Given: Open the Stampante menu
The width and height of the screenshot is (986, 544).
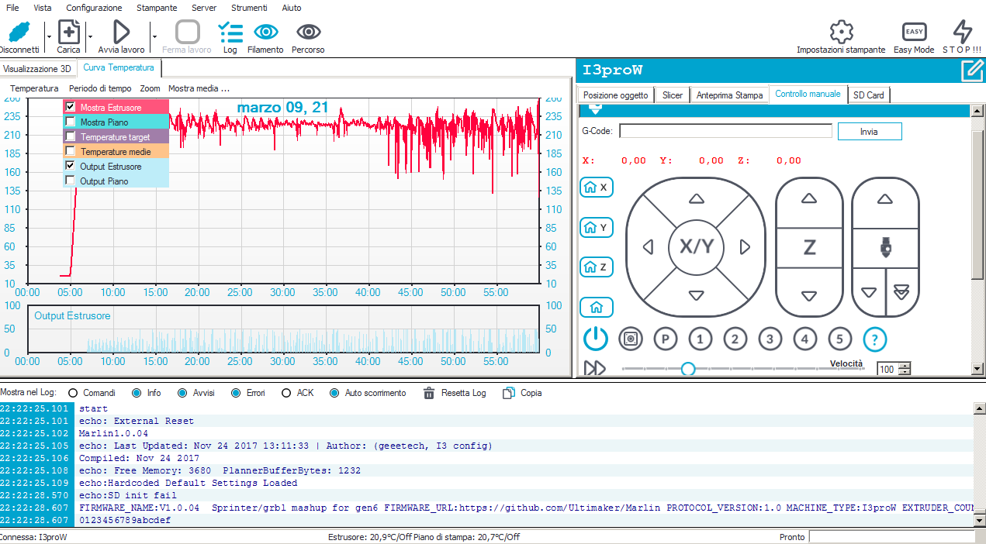Looking at the screenshot, I should click(x=156, y=8).
